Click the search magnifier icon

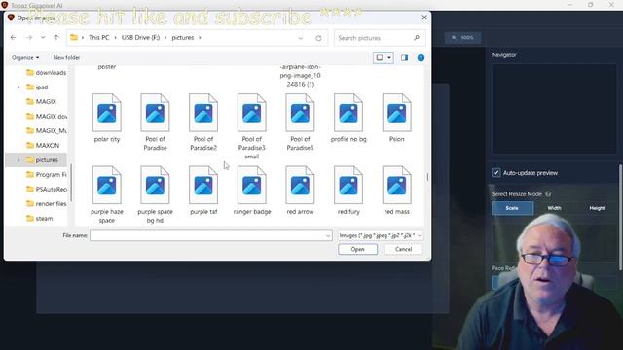[417, 38]
